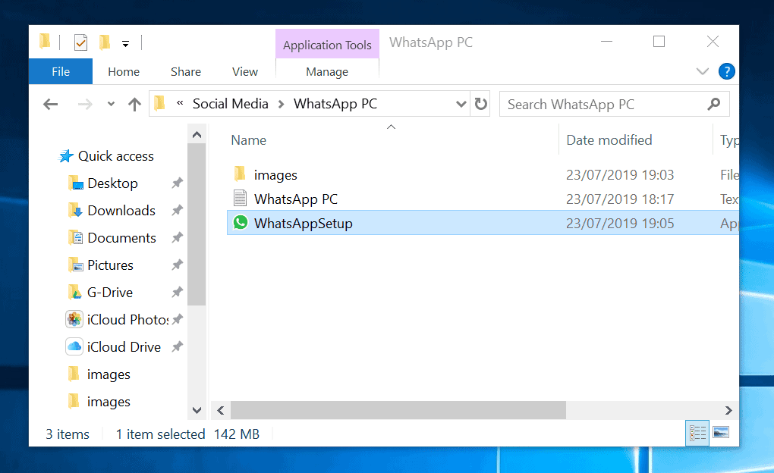Viewport: 774px width, 473px height.
Task: Click the 3 items status text
Action: pos(68,434)
